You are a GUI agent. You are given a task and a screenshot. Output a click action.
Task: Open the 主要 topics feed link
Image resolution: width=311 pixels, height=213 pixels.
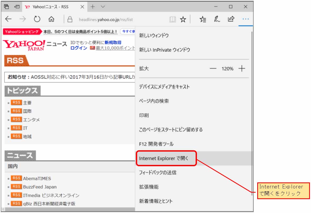[x=27, y=103]
